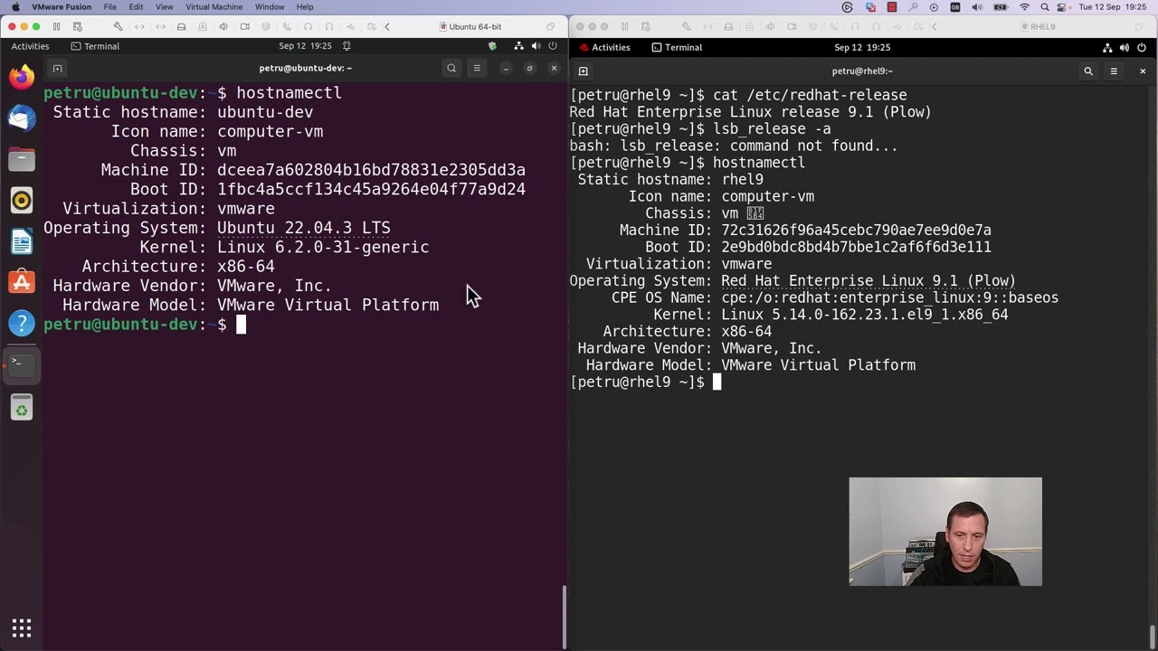Image resolution: width=1158 pixels, height=651 pixels.
Task: Open a new tab in Ubuntu terminal
Action: [x=57, y=69]
